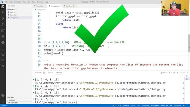The image size is (190, 107).
Task: Open the Run menu
Action: tap(34, 2)
